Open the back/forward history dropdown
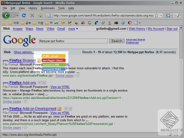The width and height of the screenshot is (184, 138). tap(17, 15)
